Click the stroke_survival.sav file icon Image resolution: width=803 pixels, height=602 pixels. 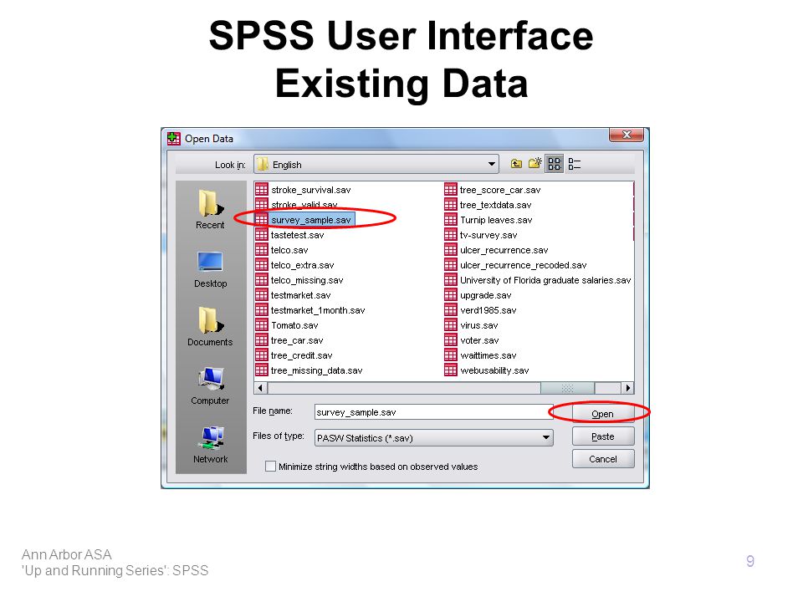click(261, 190)
